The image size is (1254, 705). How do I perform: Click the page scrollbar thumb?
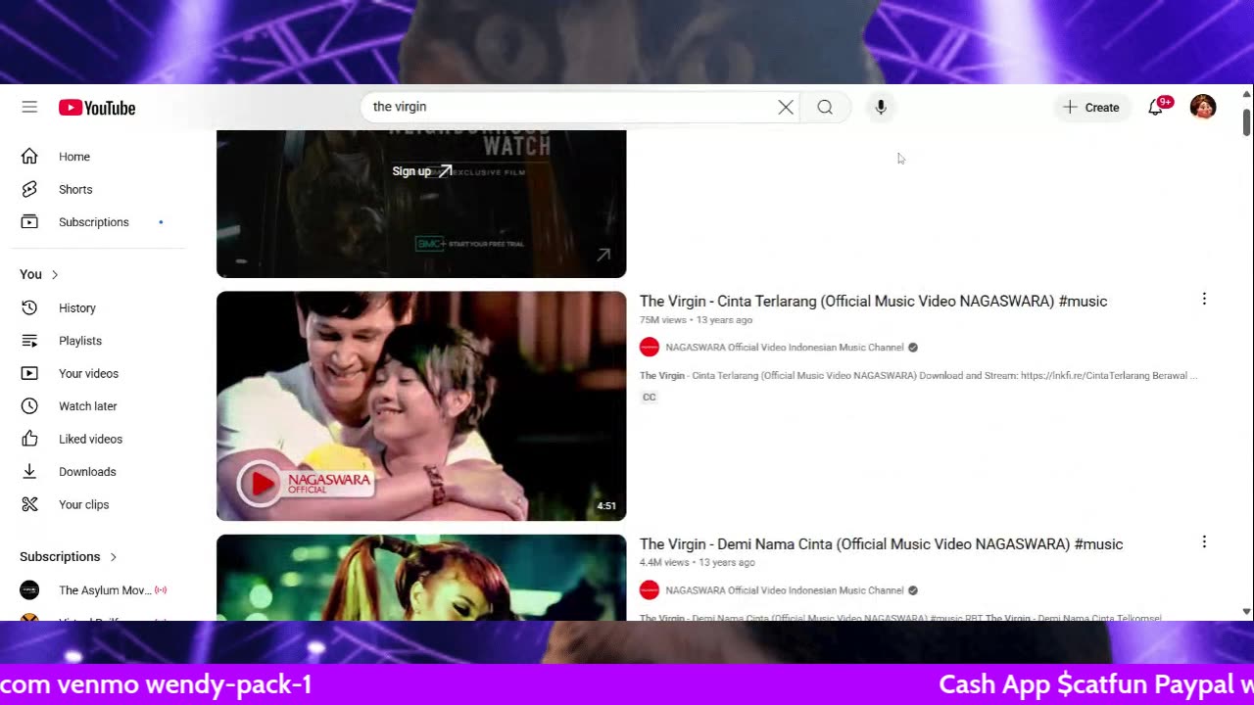tap(1246, 122)
